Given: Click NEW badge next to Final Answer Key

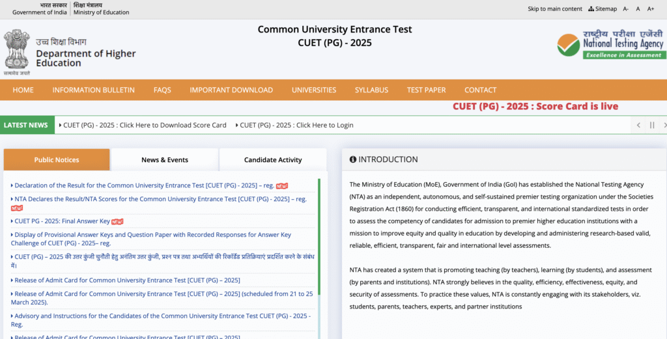Looking at the screenshot, I should [x=117, y=221].
